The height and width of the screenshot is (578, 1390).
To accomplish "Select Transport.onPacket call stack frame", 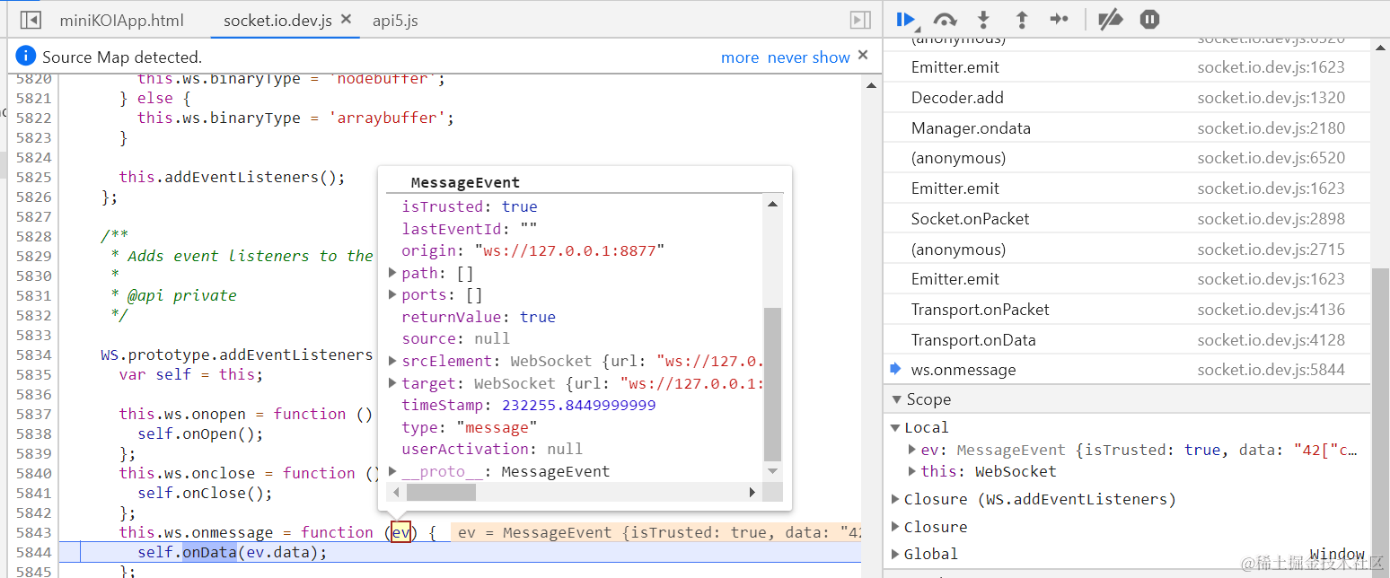I will (x=1127, y=310).
